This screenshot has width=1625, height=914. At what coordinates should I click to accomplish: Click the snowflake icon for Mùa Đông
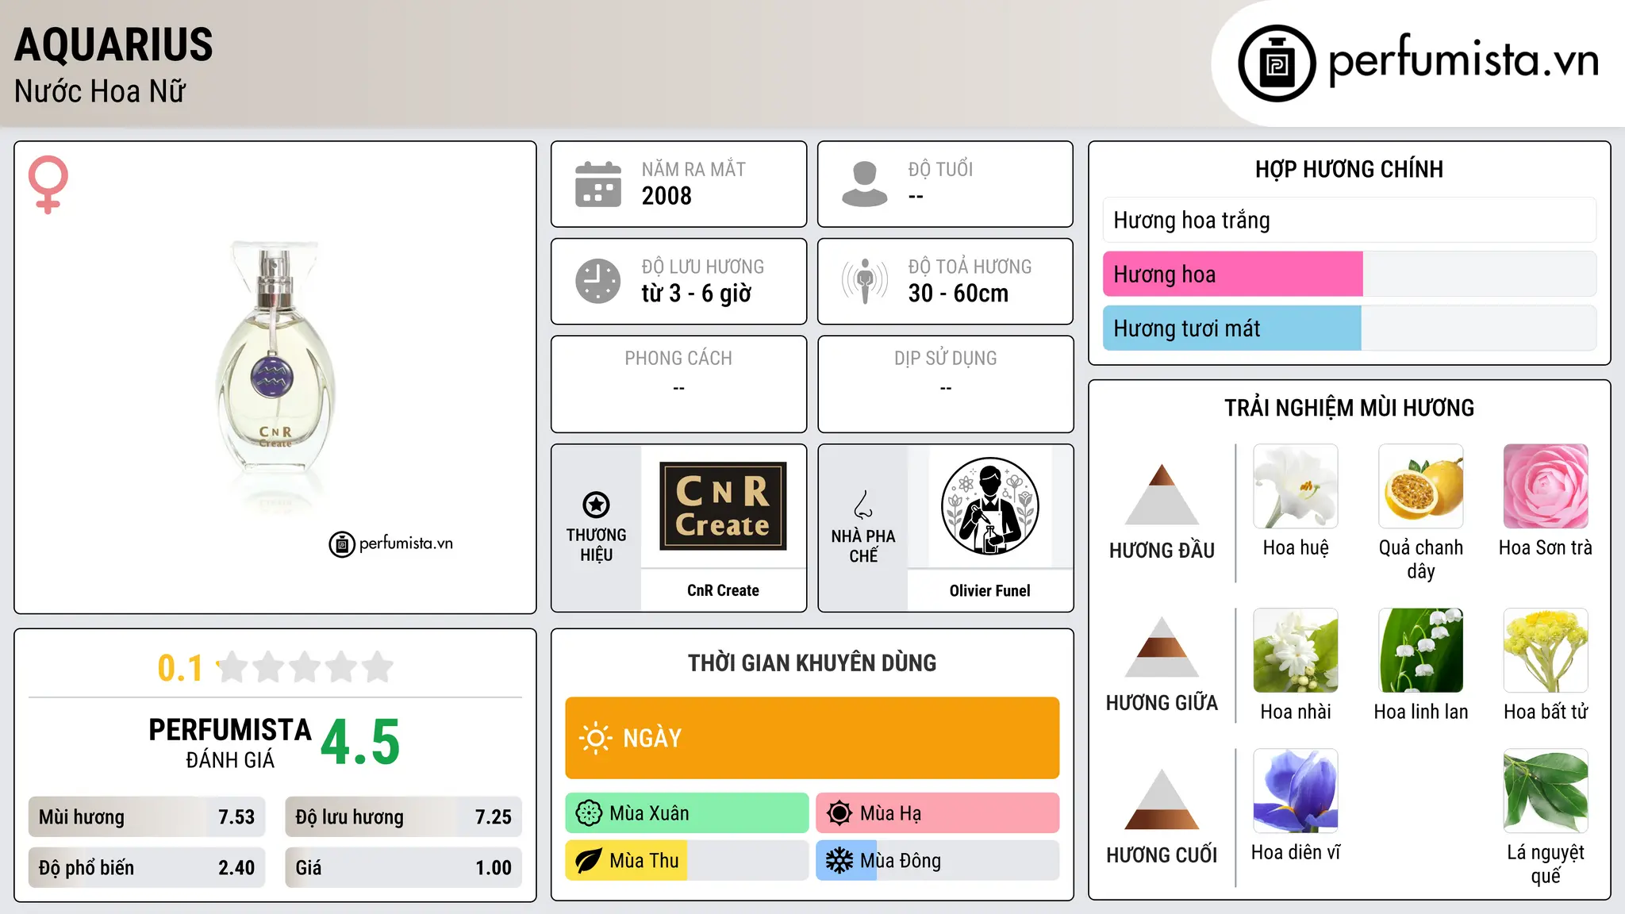click(839, 861)
